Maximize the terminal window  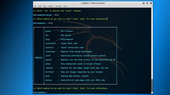point(147,3)
